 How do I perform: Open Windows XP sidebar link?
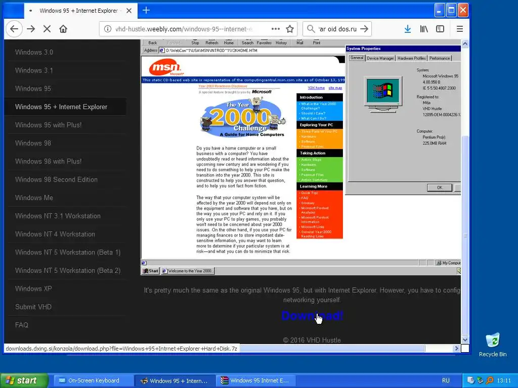point(33,288)
